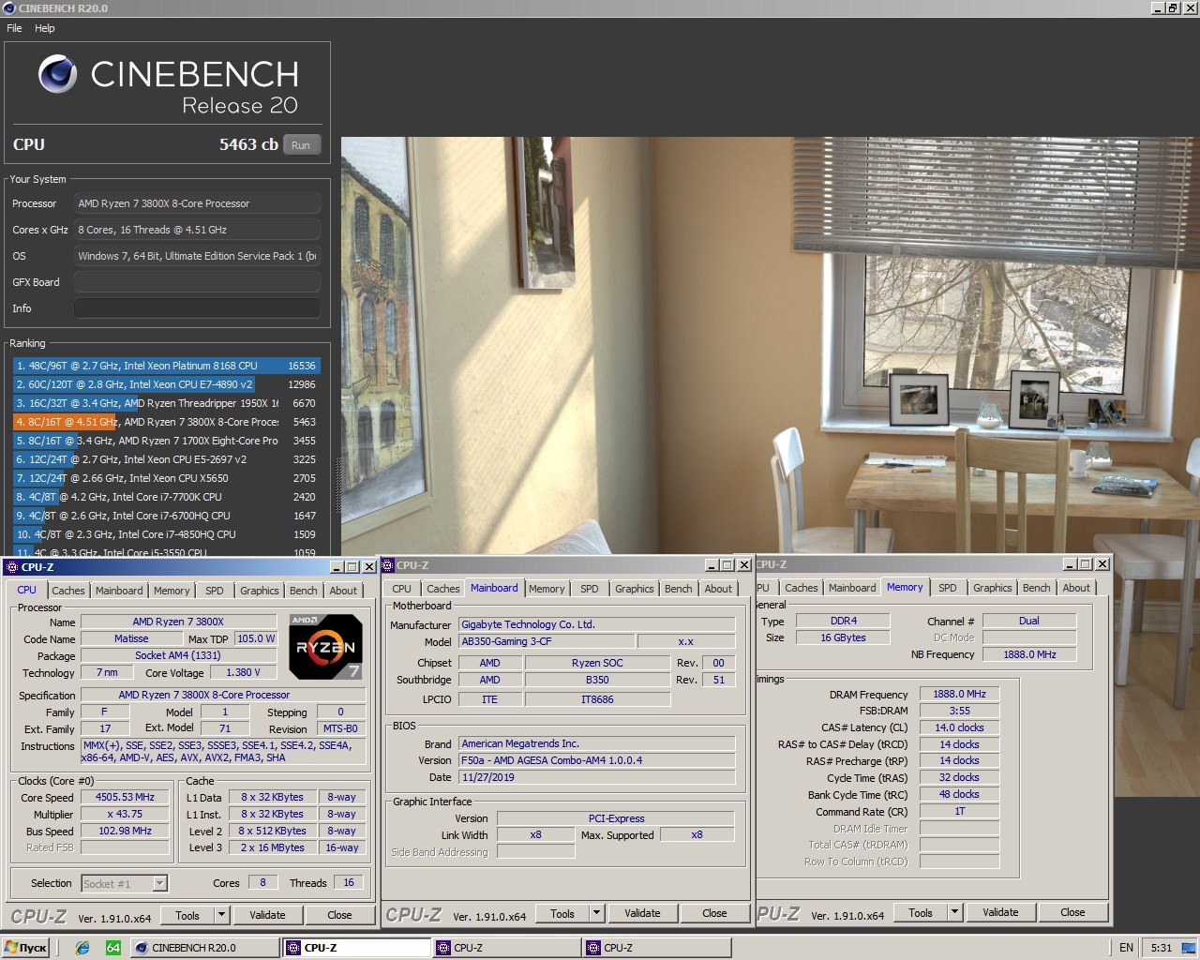This screenshot has height=960, width=1200.
Task: Click Tools button in the CPU-Z CPU window
Action: [187, 915]
